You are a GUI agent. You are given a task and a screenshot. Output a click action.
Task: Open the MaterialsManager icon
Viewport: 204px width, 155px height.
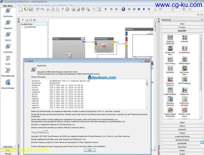8,70
